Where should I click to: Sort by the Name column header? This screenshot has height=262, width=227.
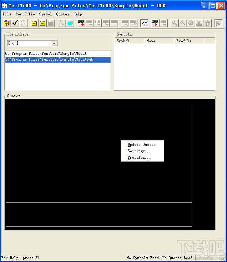tap(159, 41)
